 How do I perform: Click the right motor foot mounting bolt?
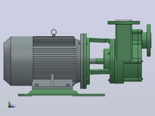(x=68, y=85)
